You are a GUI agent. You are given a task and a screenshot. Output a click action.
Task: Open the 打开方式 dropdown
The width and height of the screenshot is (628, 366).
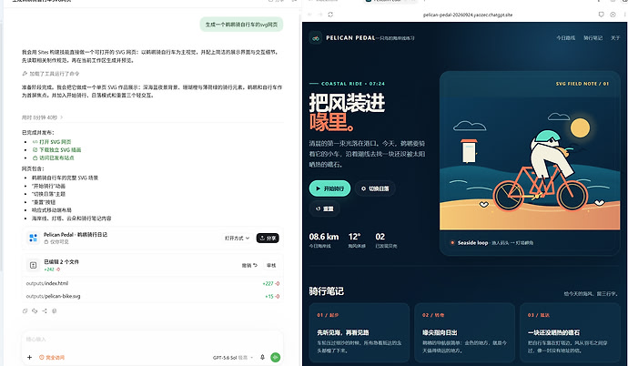click(x=238, y=238)
